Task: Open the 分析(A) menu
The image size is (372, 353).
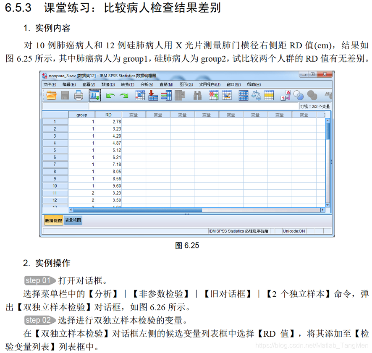Action: click(x=147, y=84)
